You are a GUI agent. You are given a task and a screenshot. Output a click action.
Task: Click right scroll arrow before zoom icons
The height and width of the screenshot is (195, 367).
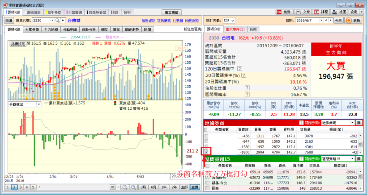pos(118,187)
